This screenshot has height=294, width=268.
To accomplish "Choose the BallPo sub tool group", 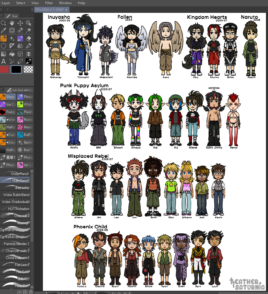I will pos(25,135).
